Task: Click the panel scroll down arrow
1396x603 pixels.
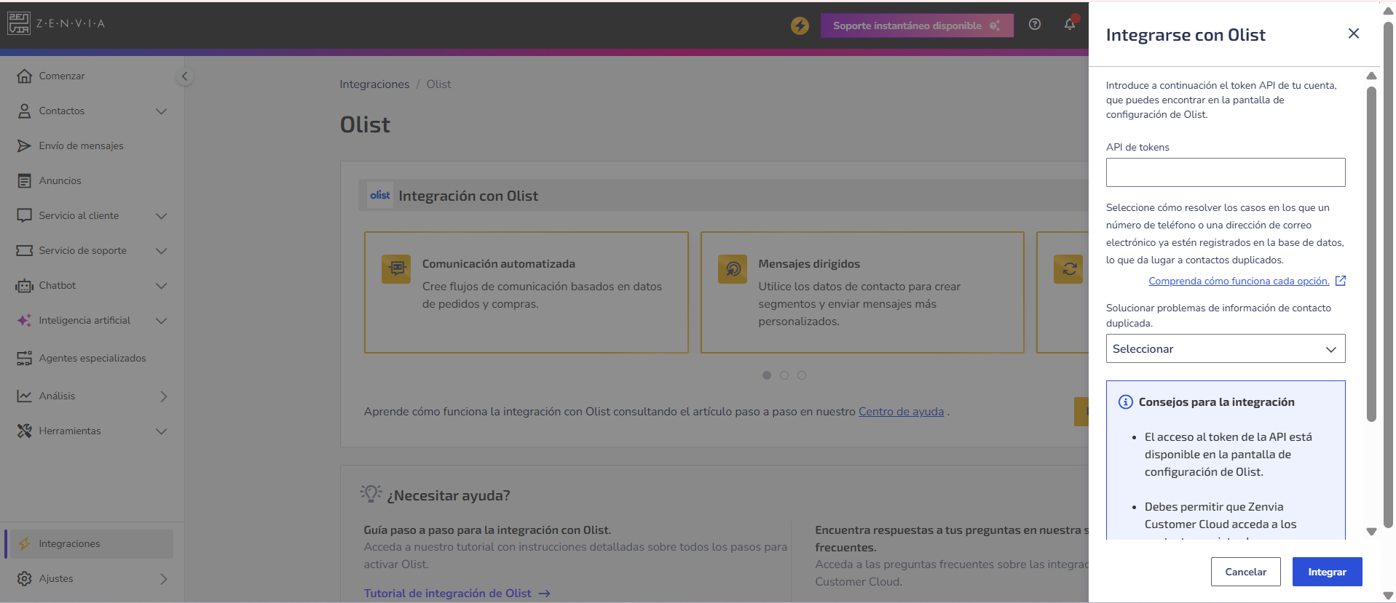Action: pos(1371,532)
